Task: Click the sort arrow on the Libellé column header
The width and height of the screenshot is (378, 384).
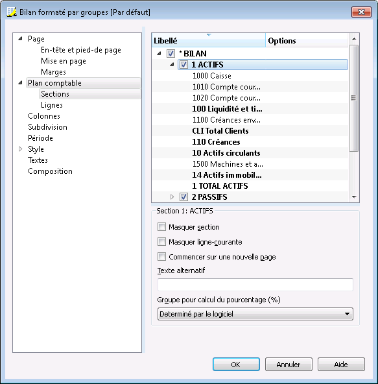Action: click(209, 35)
